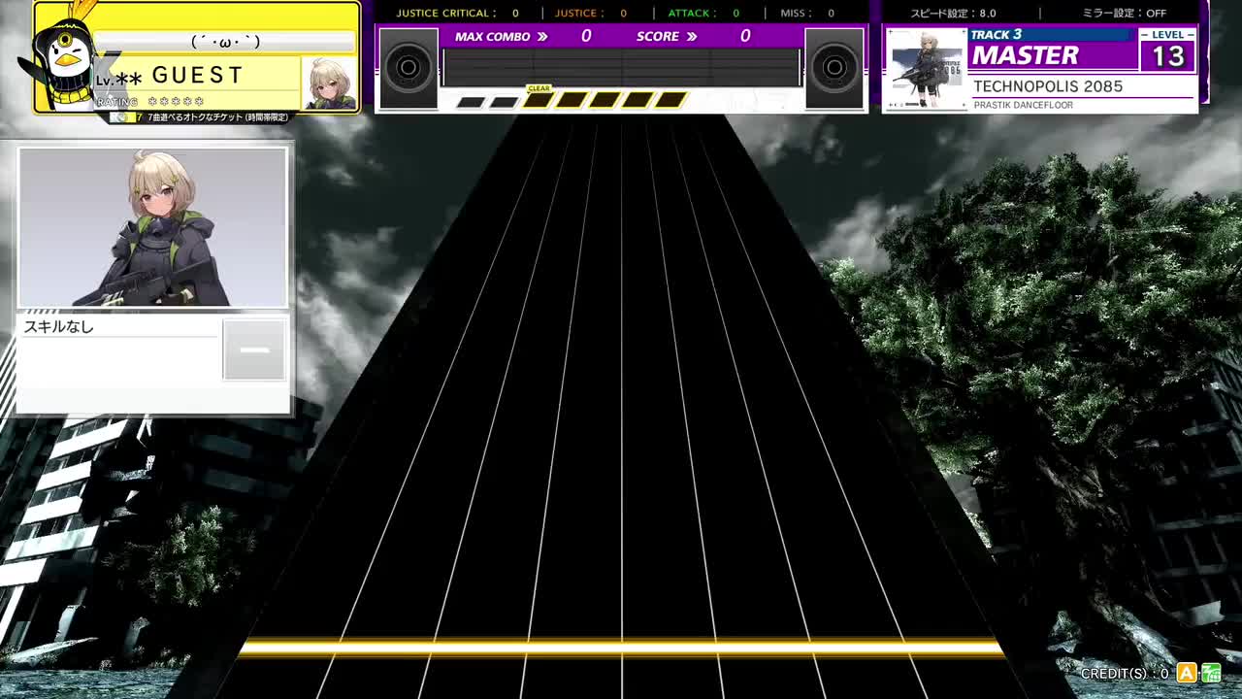Screen dimensions: 1242x699
Task: Click the TRACK 3 label
Action: pyautogui.click(x=997, y=35)
